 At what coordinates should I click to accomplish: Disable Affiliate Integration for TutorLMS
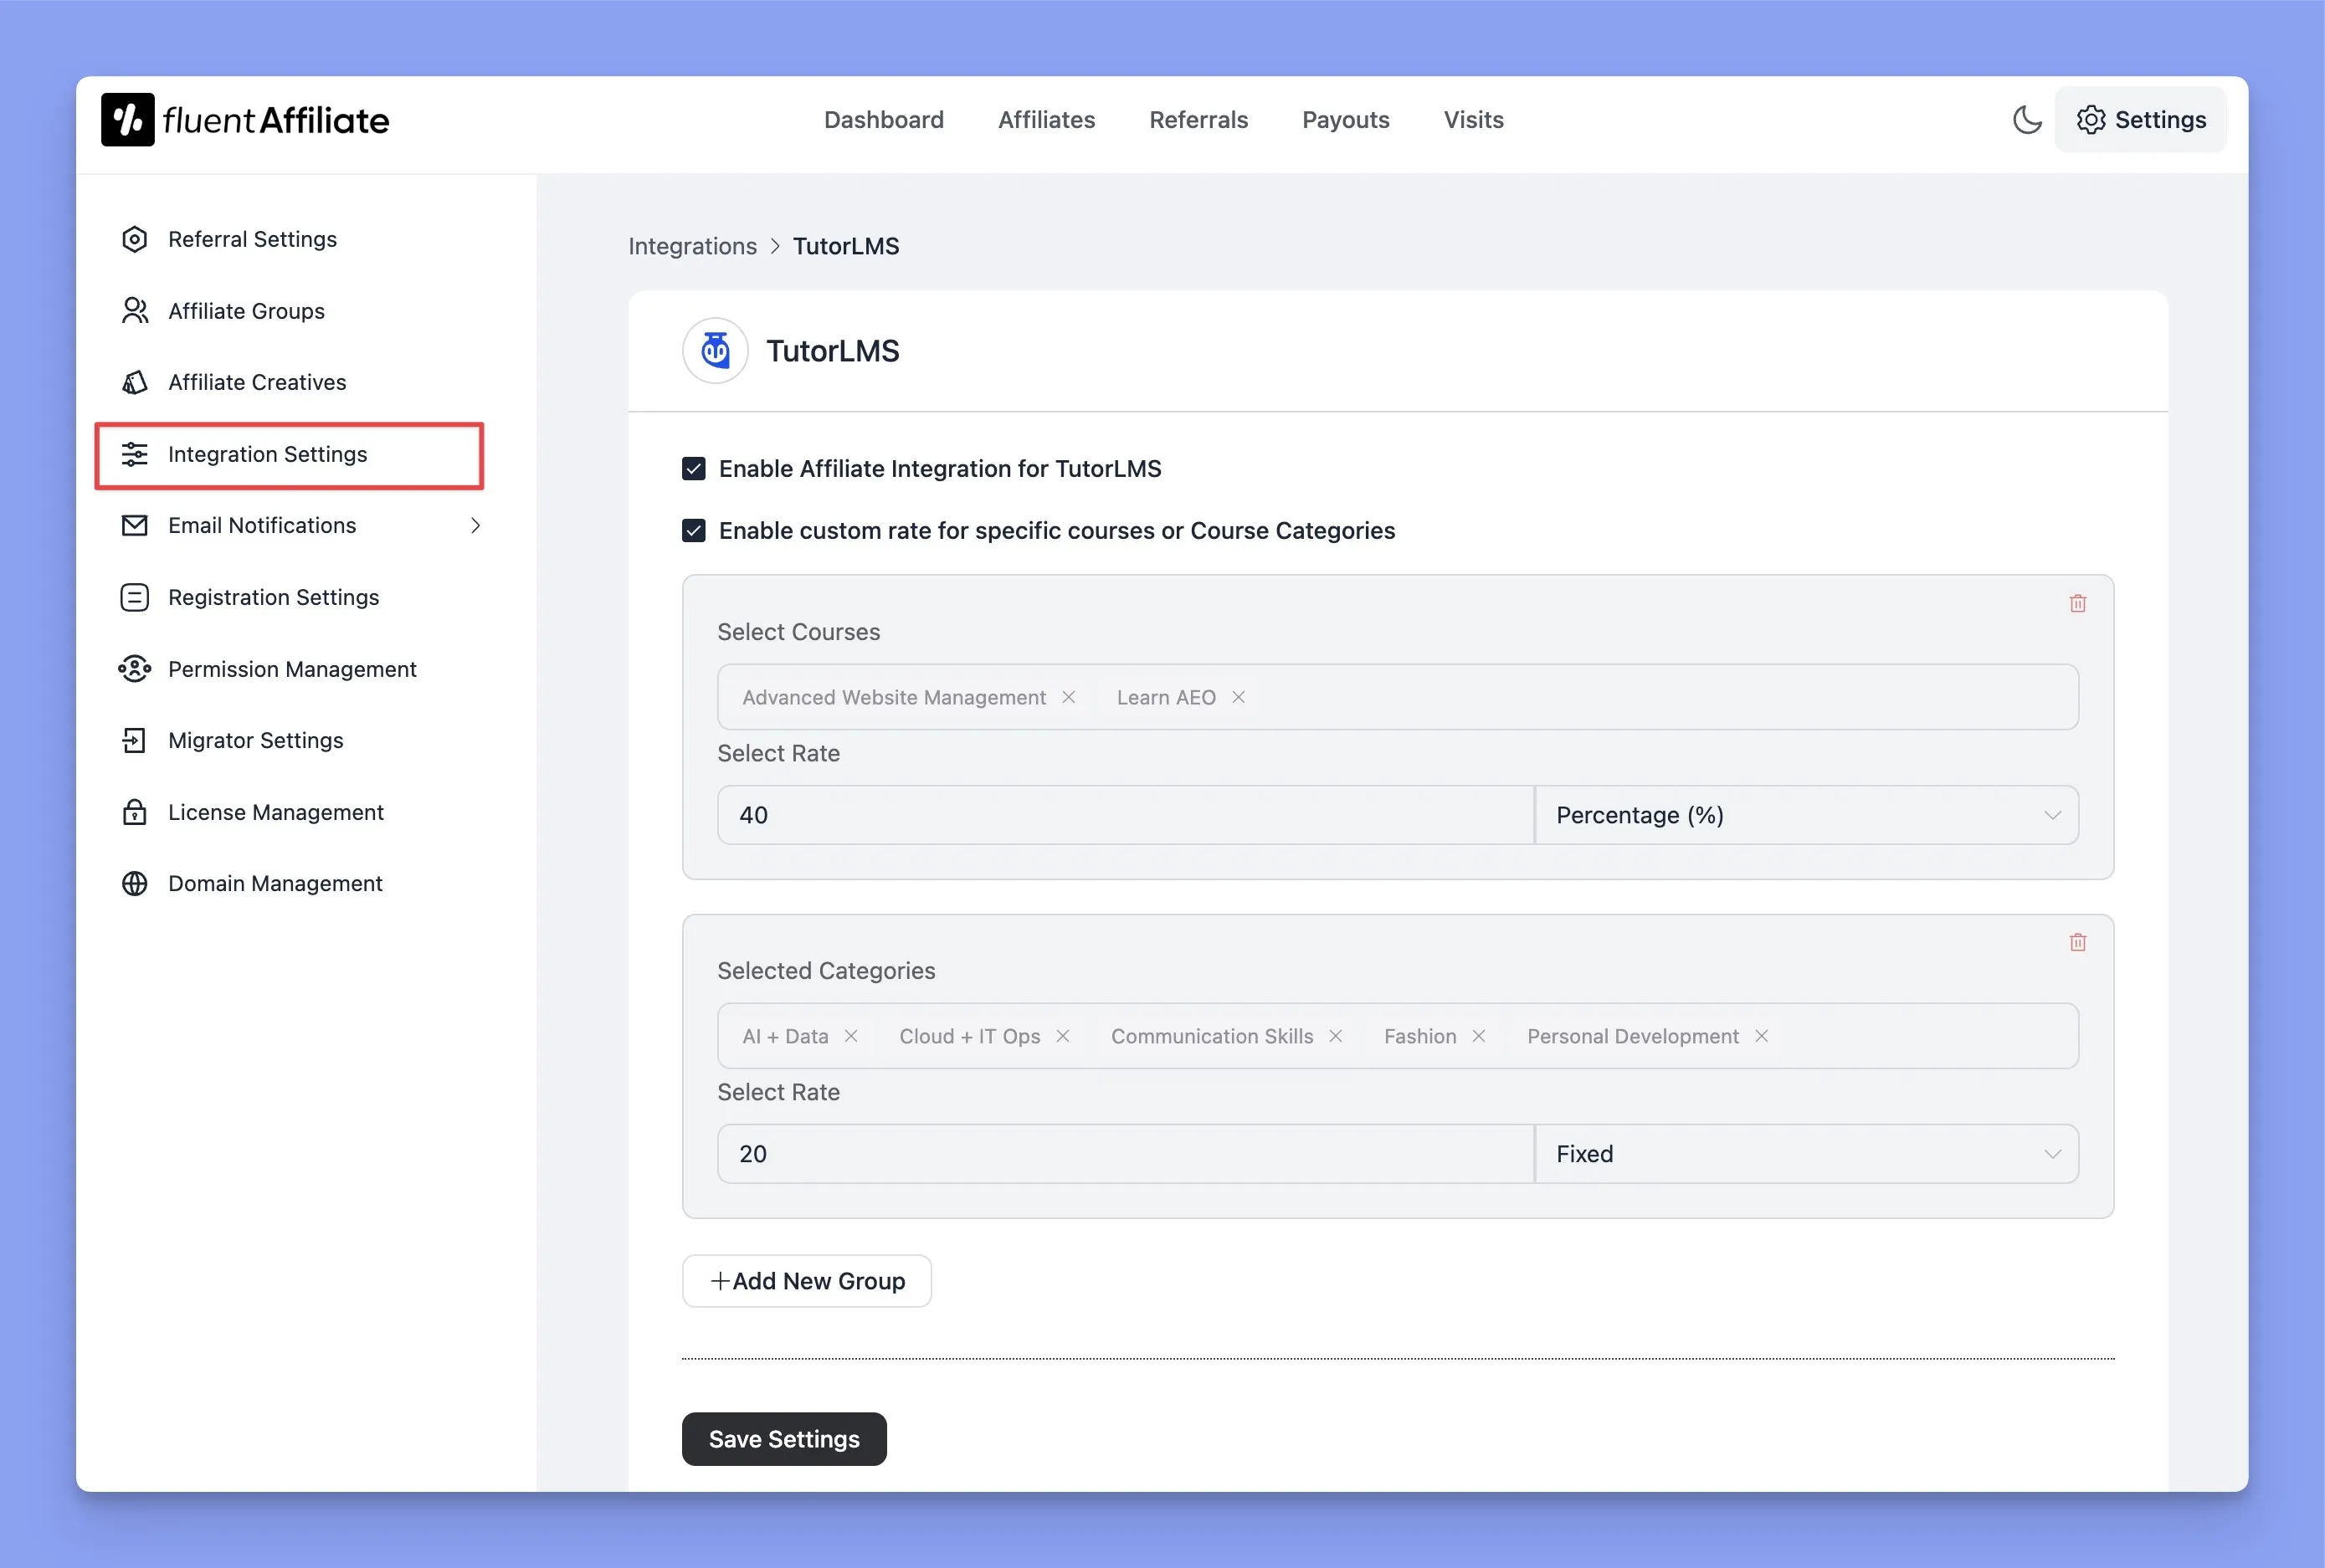point(693,468)
